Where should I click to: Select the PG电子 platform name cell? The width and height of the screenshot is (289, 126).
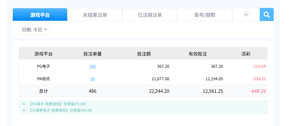point(43,66)
